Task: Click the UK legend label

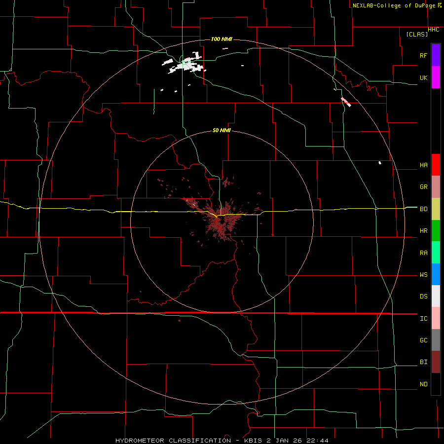Action: (423, 77)
